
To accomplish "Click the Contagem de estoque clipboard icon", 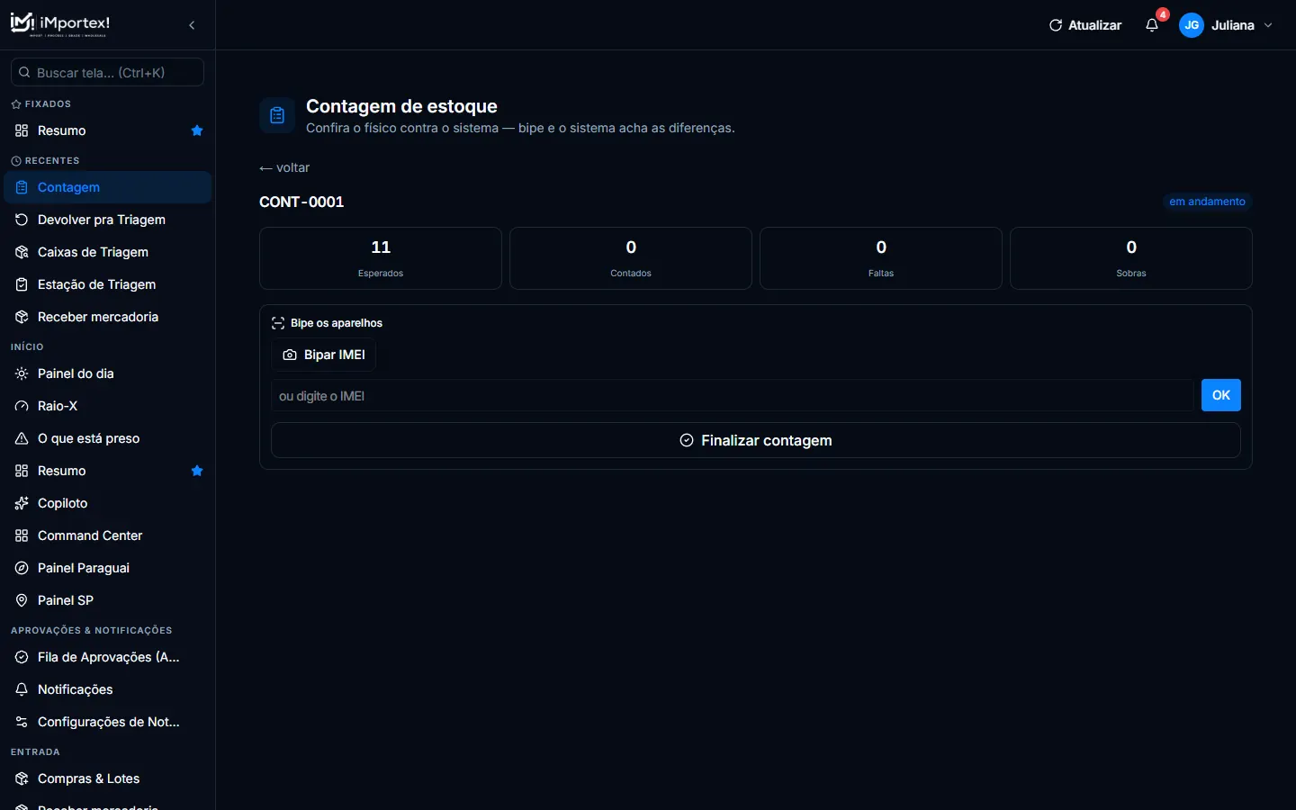I will (x=277, y=115).
